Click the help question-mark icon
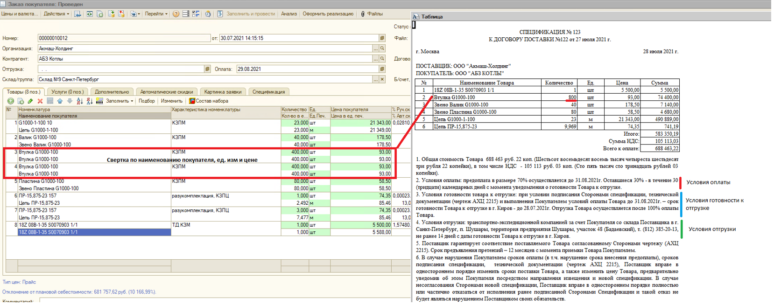Screen dimensions: 774x305 click(x=176, y=14)
